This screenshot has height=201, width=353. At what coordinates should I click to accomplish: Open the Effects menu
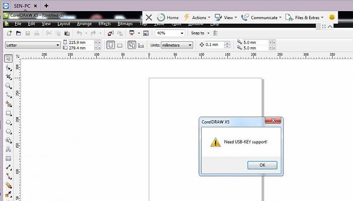coord(104,24)
